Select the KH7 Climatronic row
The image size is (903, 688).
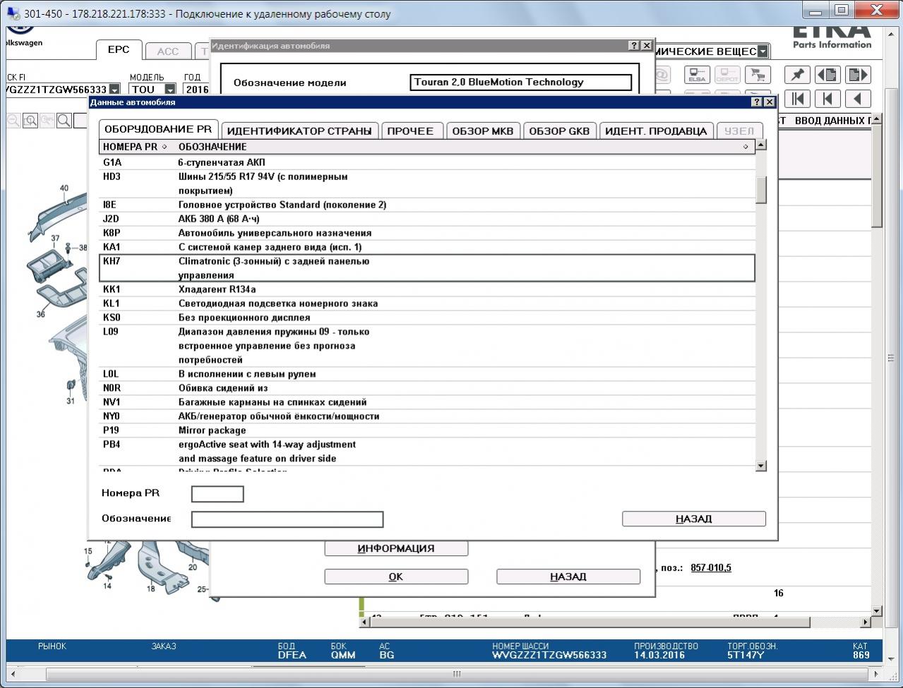click(427, 268)
